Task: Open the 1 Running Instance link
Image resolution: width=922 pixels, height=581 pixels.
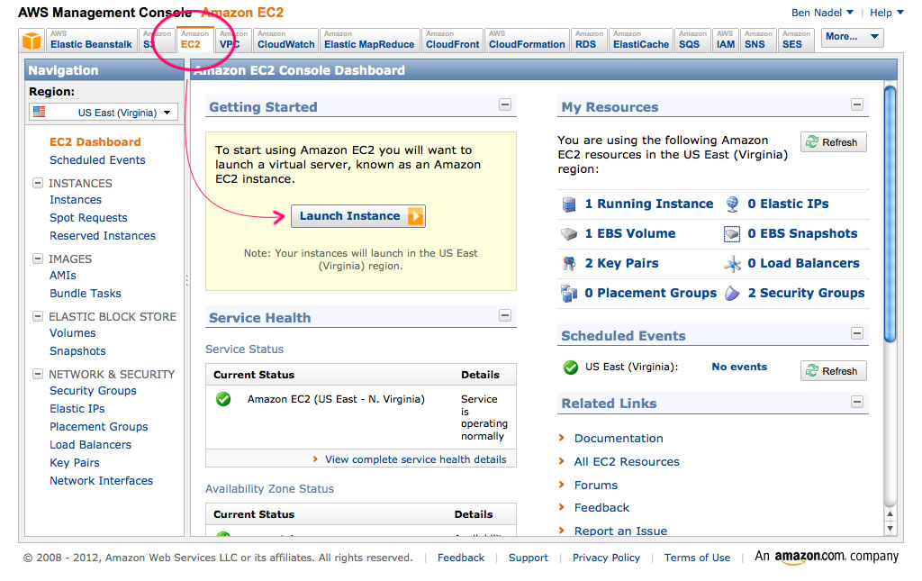Action: pos(649,204)
